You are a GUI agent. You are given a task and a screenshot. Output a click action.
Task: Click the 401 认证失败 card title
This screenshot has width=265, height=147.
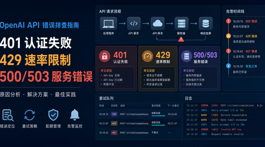(x=120, y=58)
